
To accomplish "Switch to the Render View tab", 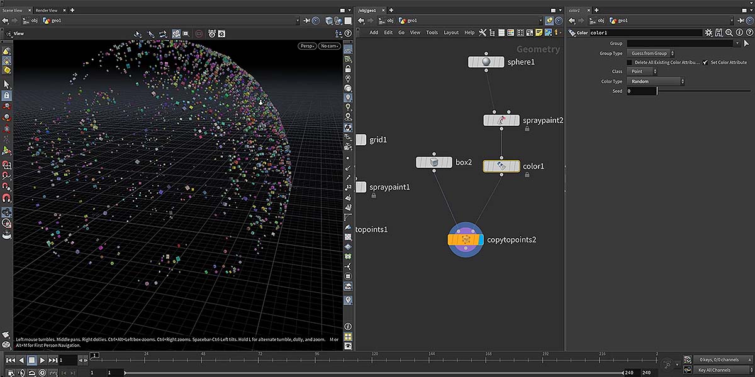I will 47,11.
